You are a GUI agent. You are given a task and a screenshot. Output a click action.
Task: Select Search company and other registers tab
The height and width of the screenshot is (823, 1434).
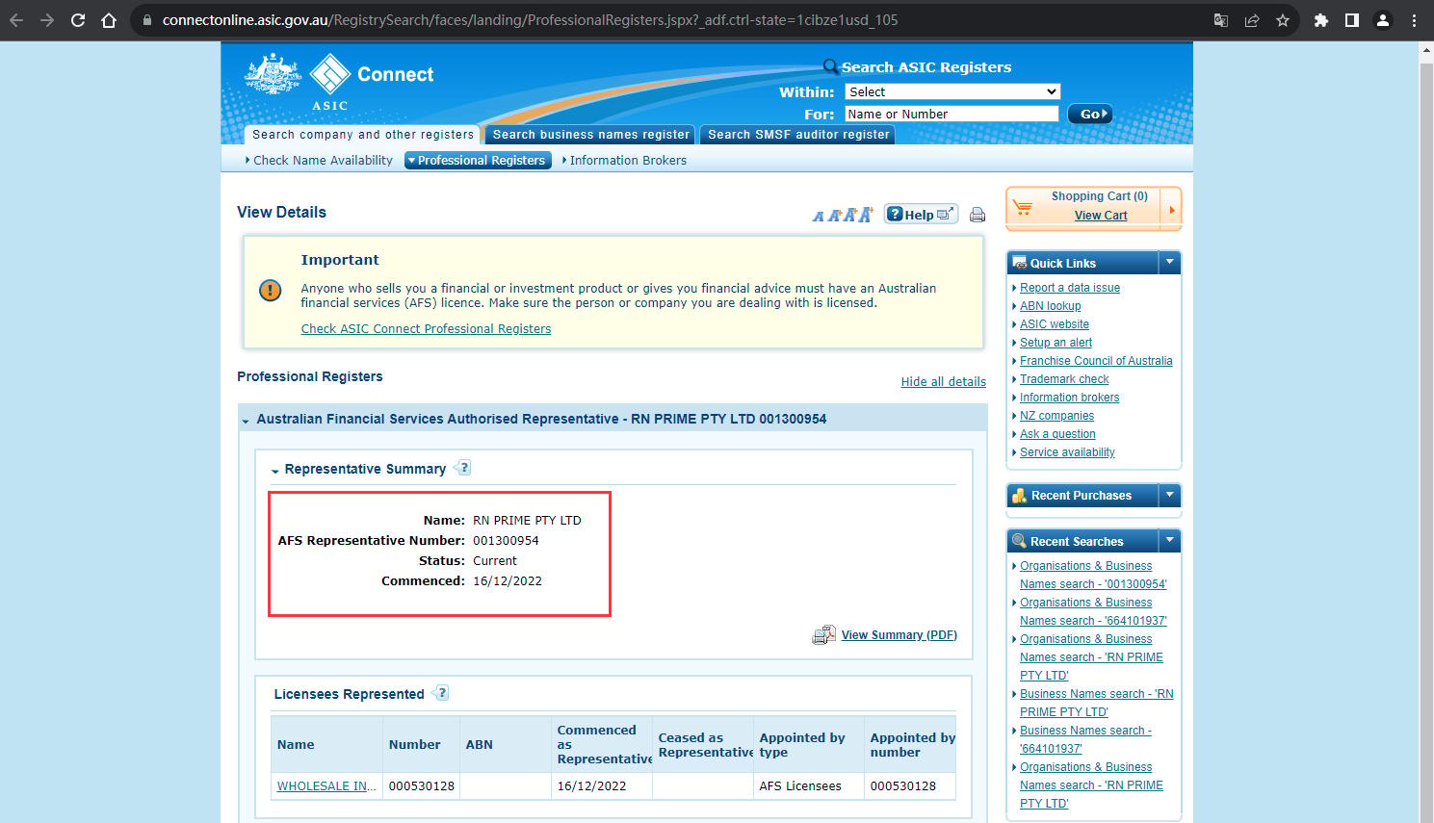pos(363,135)
